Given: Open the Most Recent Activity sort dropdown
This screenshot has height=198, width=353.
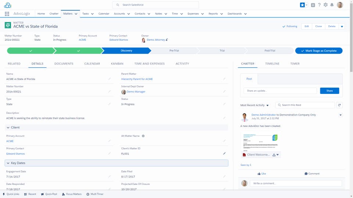Looking at the screenshot, I should tap(254, 105).
